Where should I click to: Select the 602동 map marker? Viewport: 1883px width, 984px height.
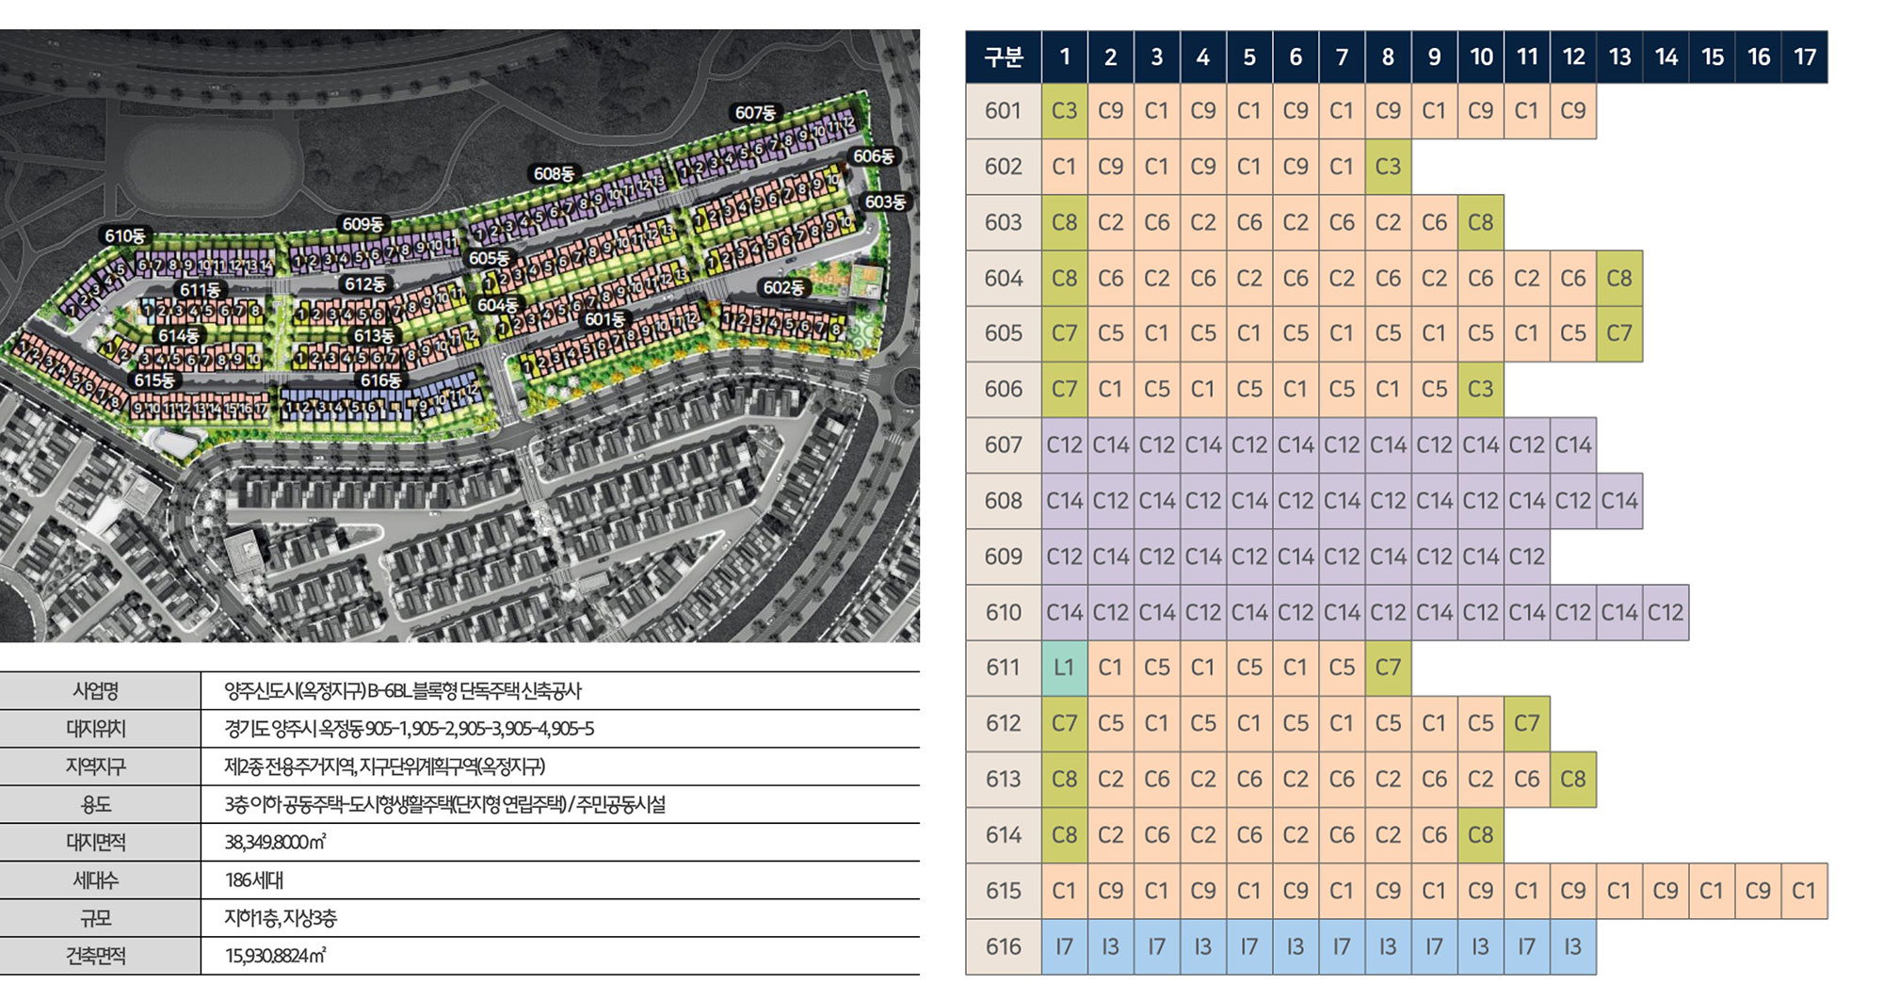pyautogui.click(x=783, y=287)
